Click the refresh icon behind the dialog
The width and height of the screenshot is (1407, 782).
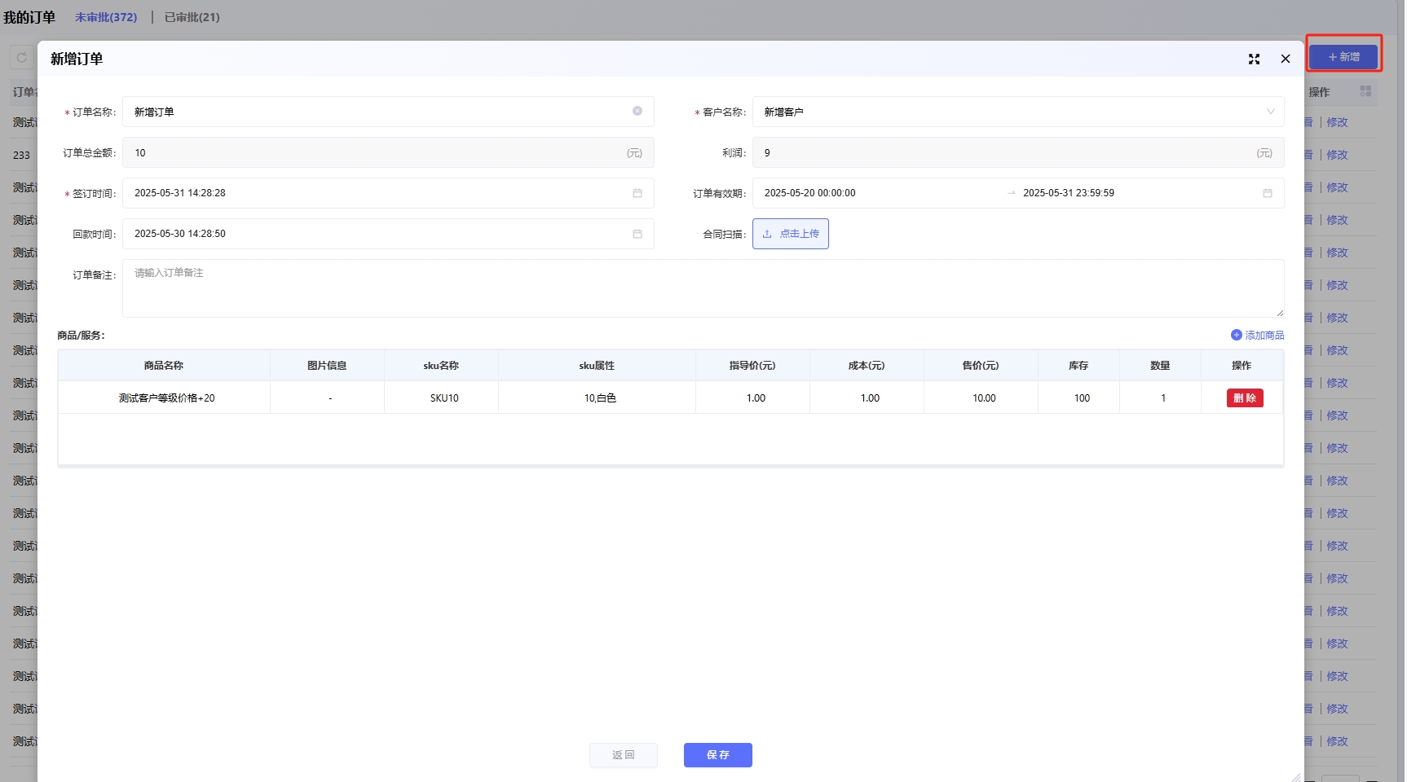(x=22, y=57)
